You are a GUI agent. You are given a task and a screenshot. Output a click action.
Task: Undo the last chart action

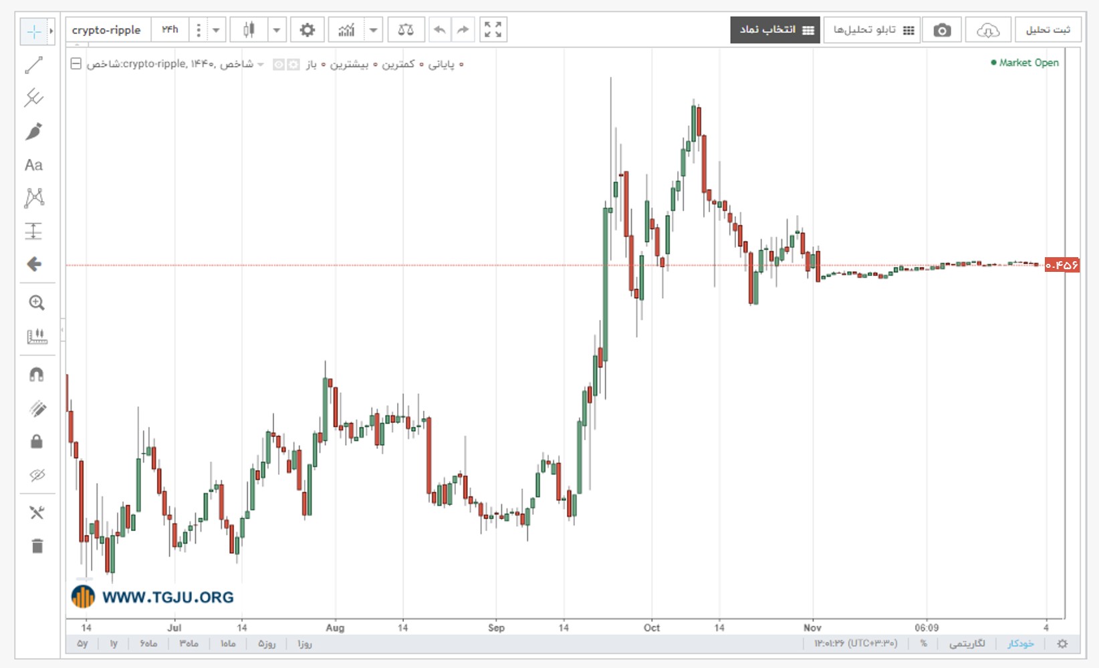[439, 30]
